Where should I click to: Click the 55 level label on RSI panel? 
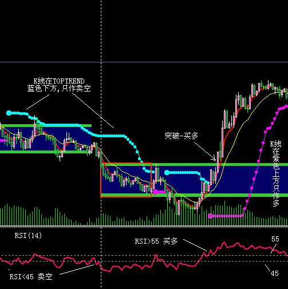tap(275, 239)
